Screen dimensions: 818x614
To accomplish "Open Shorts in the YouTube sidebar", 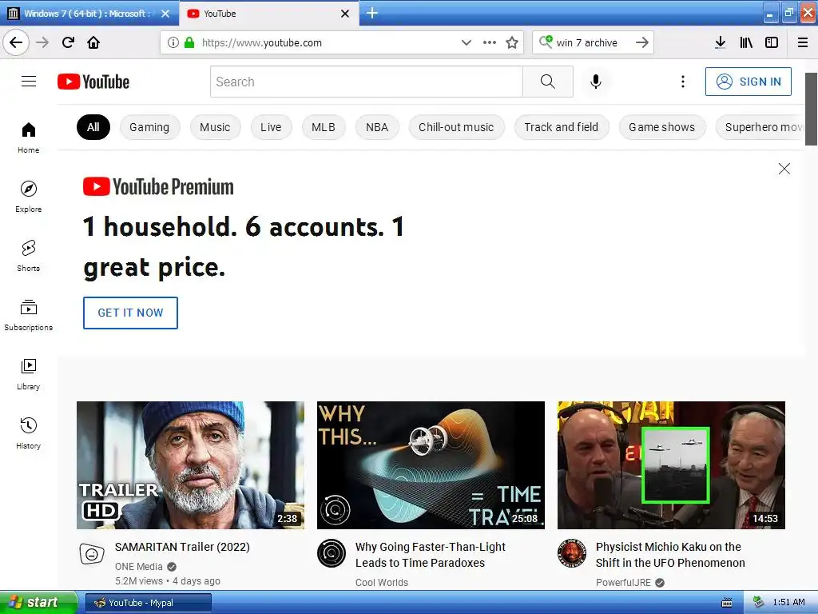I will point(29,256).
